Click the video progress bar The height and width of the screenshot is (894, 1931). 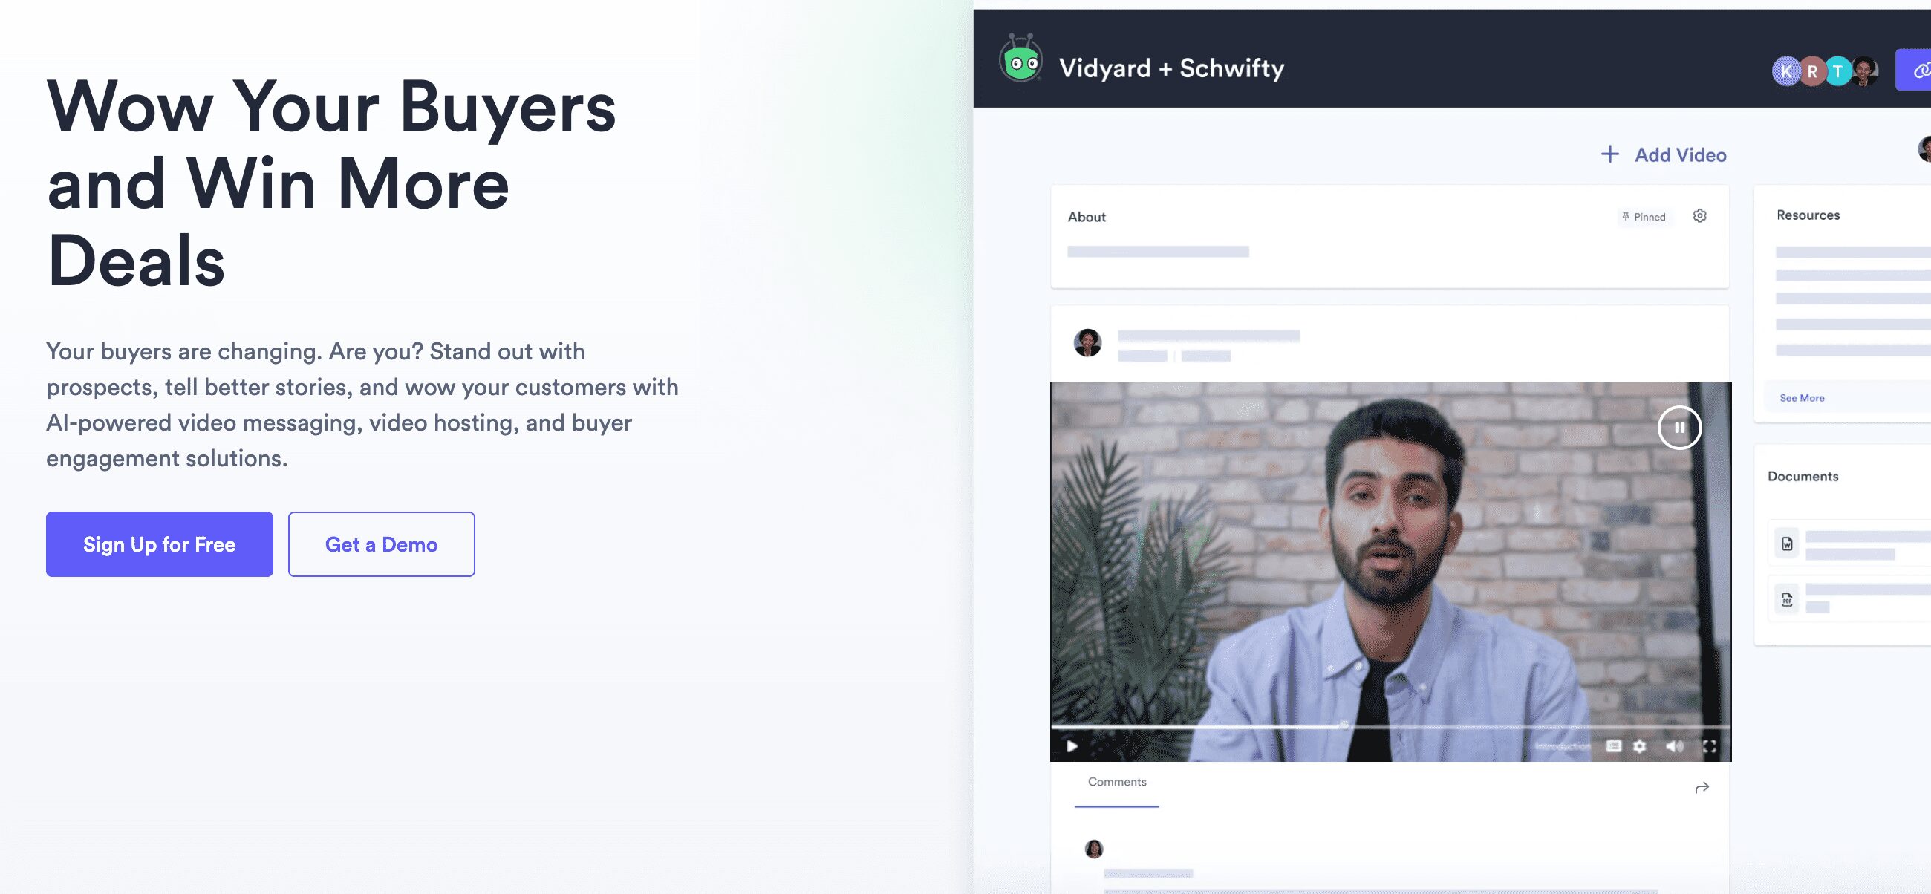[x=1390, y=726]
